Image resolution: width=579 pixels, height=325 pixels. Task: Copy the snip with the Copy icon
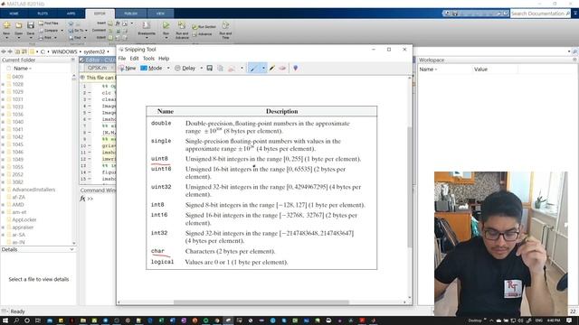pyautogui.click(x=220, y=69)
